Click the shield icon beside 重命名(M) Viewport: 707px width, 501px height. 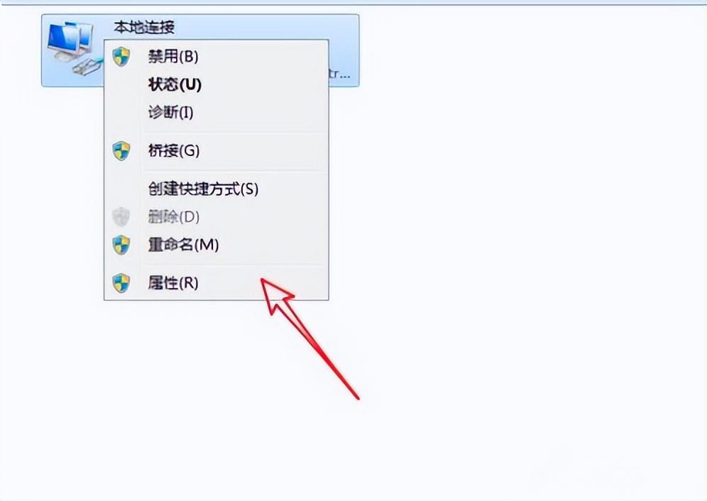click(x=121, y=245)
